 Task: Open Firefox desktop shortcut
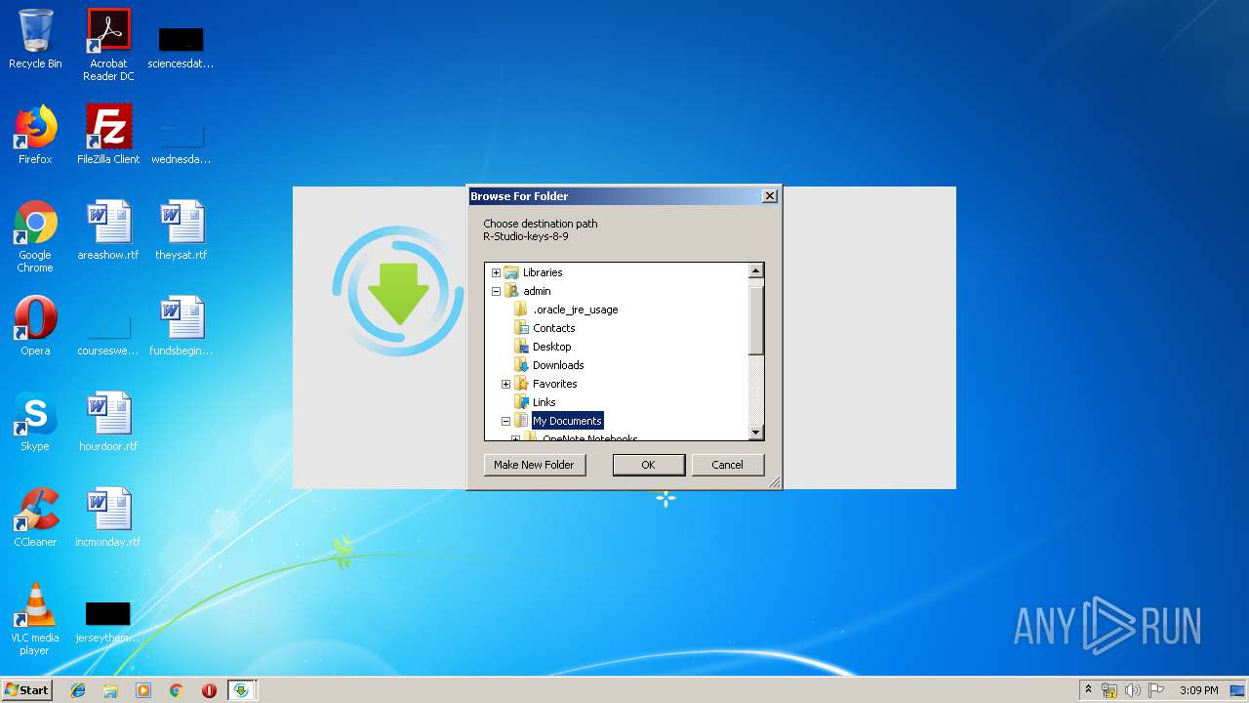(x=35, y=135)
